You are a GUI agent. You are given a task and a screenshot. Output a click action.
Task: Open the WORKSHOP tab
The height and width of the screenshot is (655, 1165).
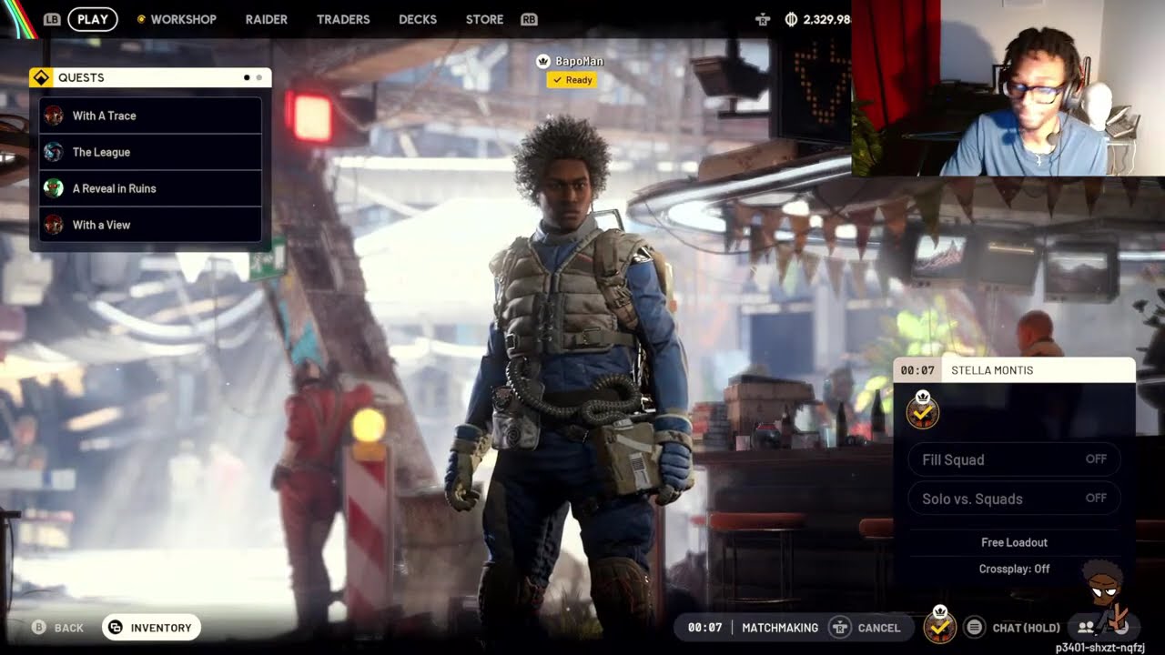click(x=183, y=19)
